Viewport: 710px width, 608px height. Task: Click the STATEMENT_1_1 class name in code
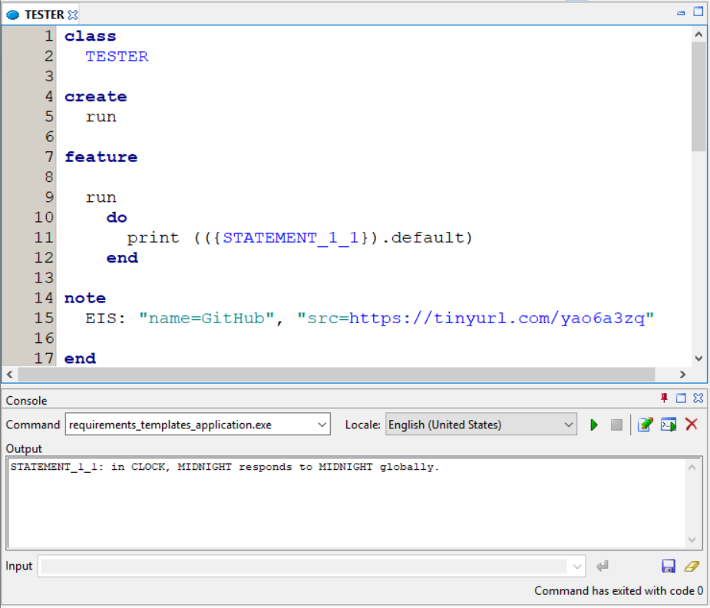pyautogui.click(x=290, y=237)
